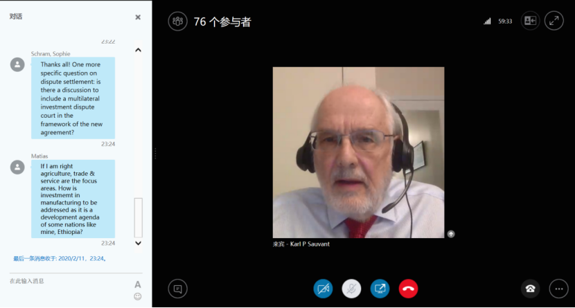The width and height of the screenshot is (575, 308).
Task: Open the layout picker view button
Action: click(x=530, y=21)
